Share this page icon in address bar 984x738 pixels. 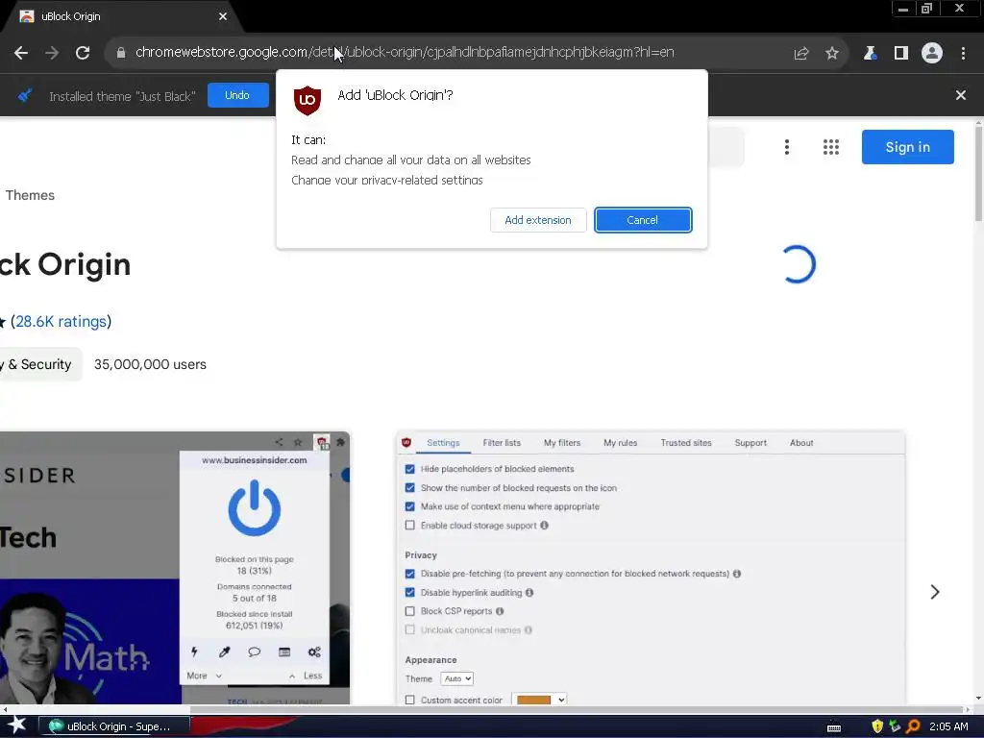pos(801,54)
